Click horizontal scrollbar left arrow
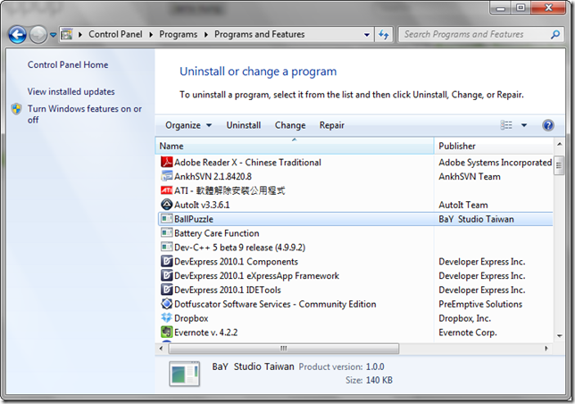The height and width of the screenshot is (404, 575). (161, 349)
